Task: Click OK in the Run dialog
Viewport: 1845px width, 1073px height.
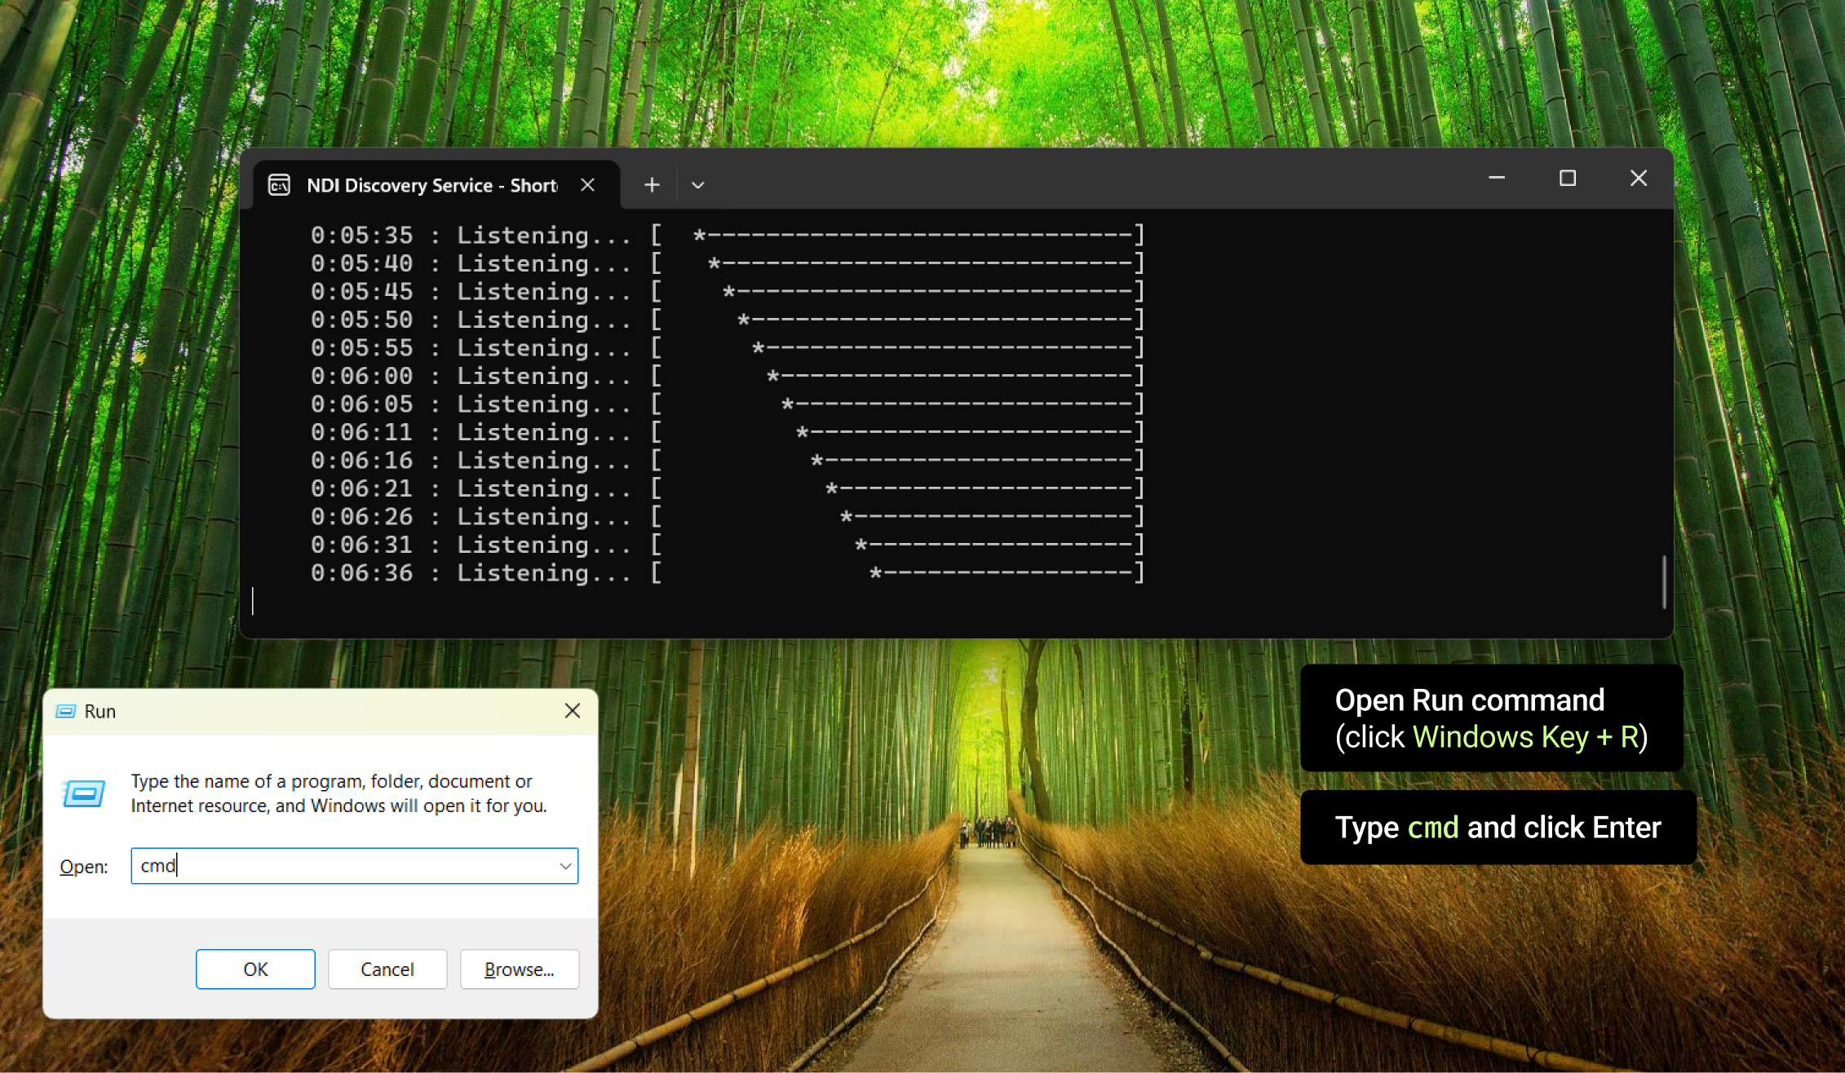Action: [x=255, y=969]
